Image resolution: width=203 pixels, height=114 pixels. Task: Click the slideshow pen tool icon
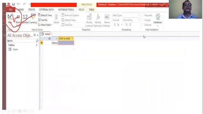click(14, 111)
